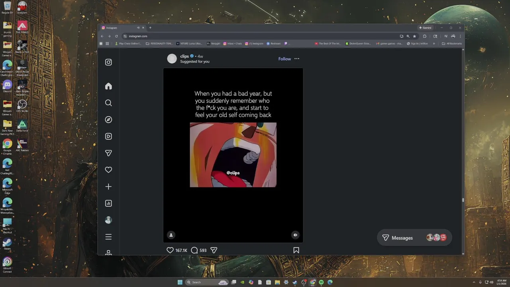This screenshot has width=510, height=287.
Task: Open the All Bookmarks folder
Action: coord(452,43)
